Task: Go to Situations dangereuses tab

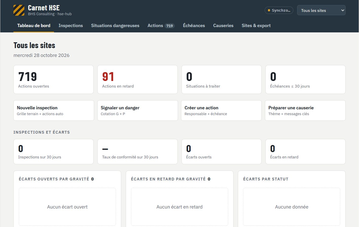Action: click(115, 26)
